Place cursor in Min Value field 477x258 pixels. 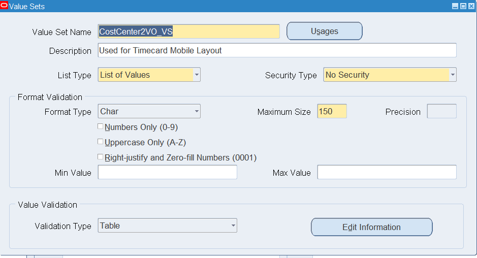click(x=167, y=172)
